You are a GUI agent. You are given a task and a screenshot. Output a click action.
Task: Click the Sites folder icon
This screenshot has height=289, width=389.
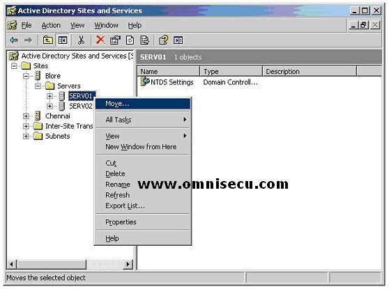click(x=26, y=65)
